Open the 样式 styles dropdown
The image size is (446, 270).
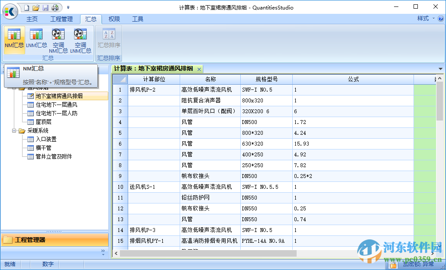pos(426,19)
